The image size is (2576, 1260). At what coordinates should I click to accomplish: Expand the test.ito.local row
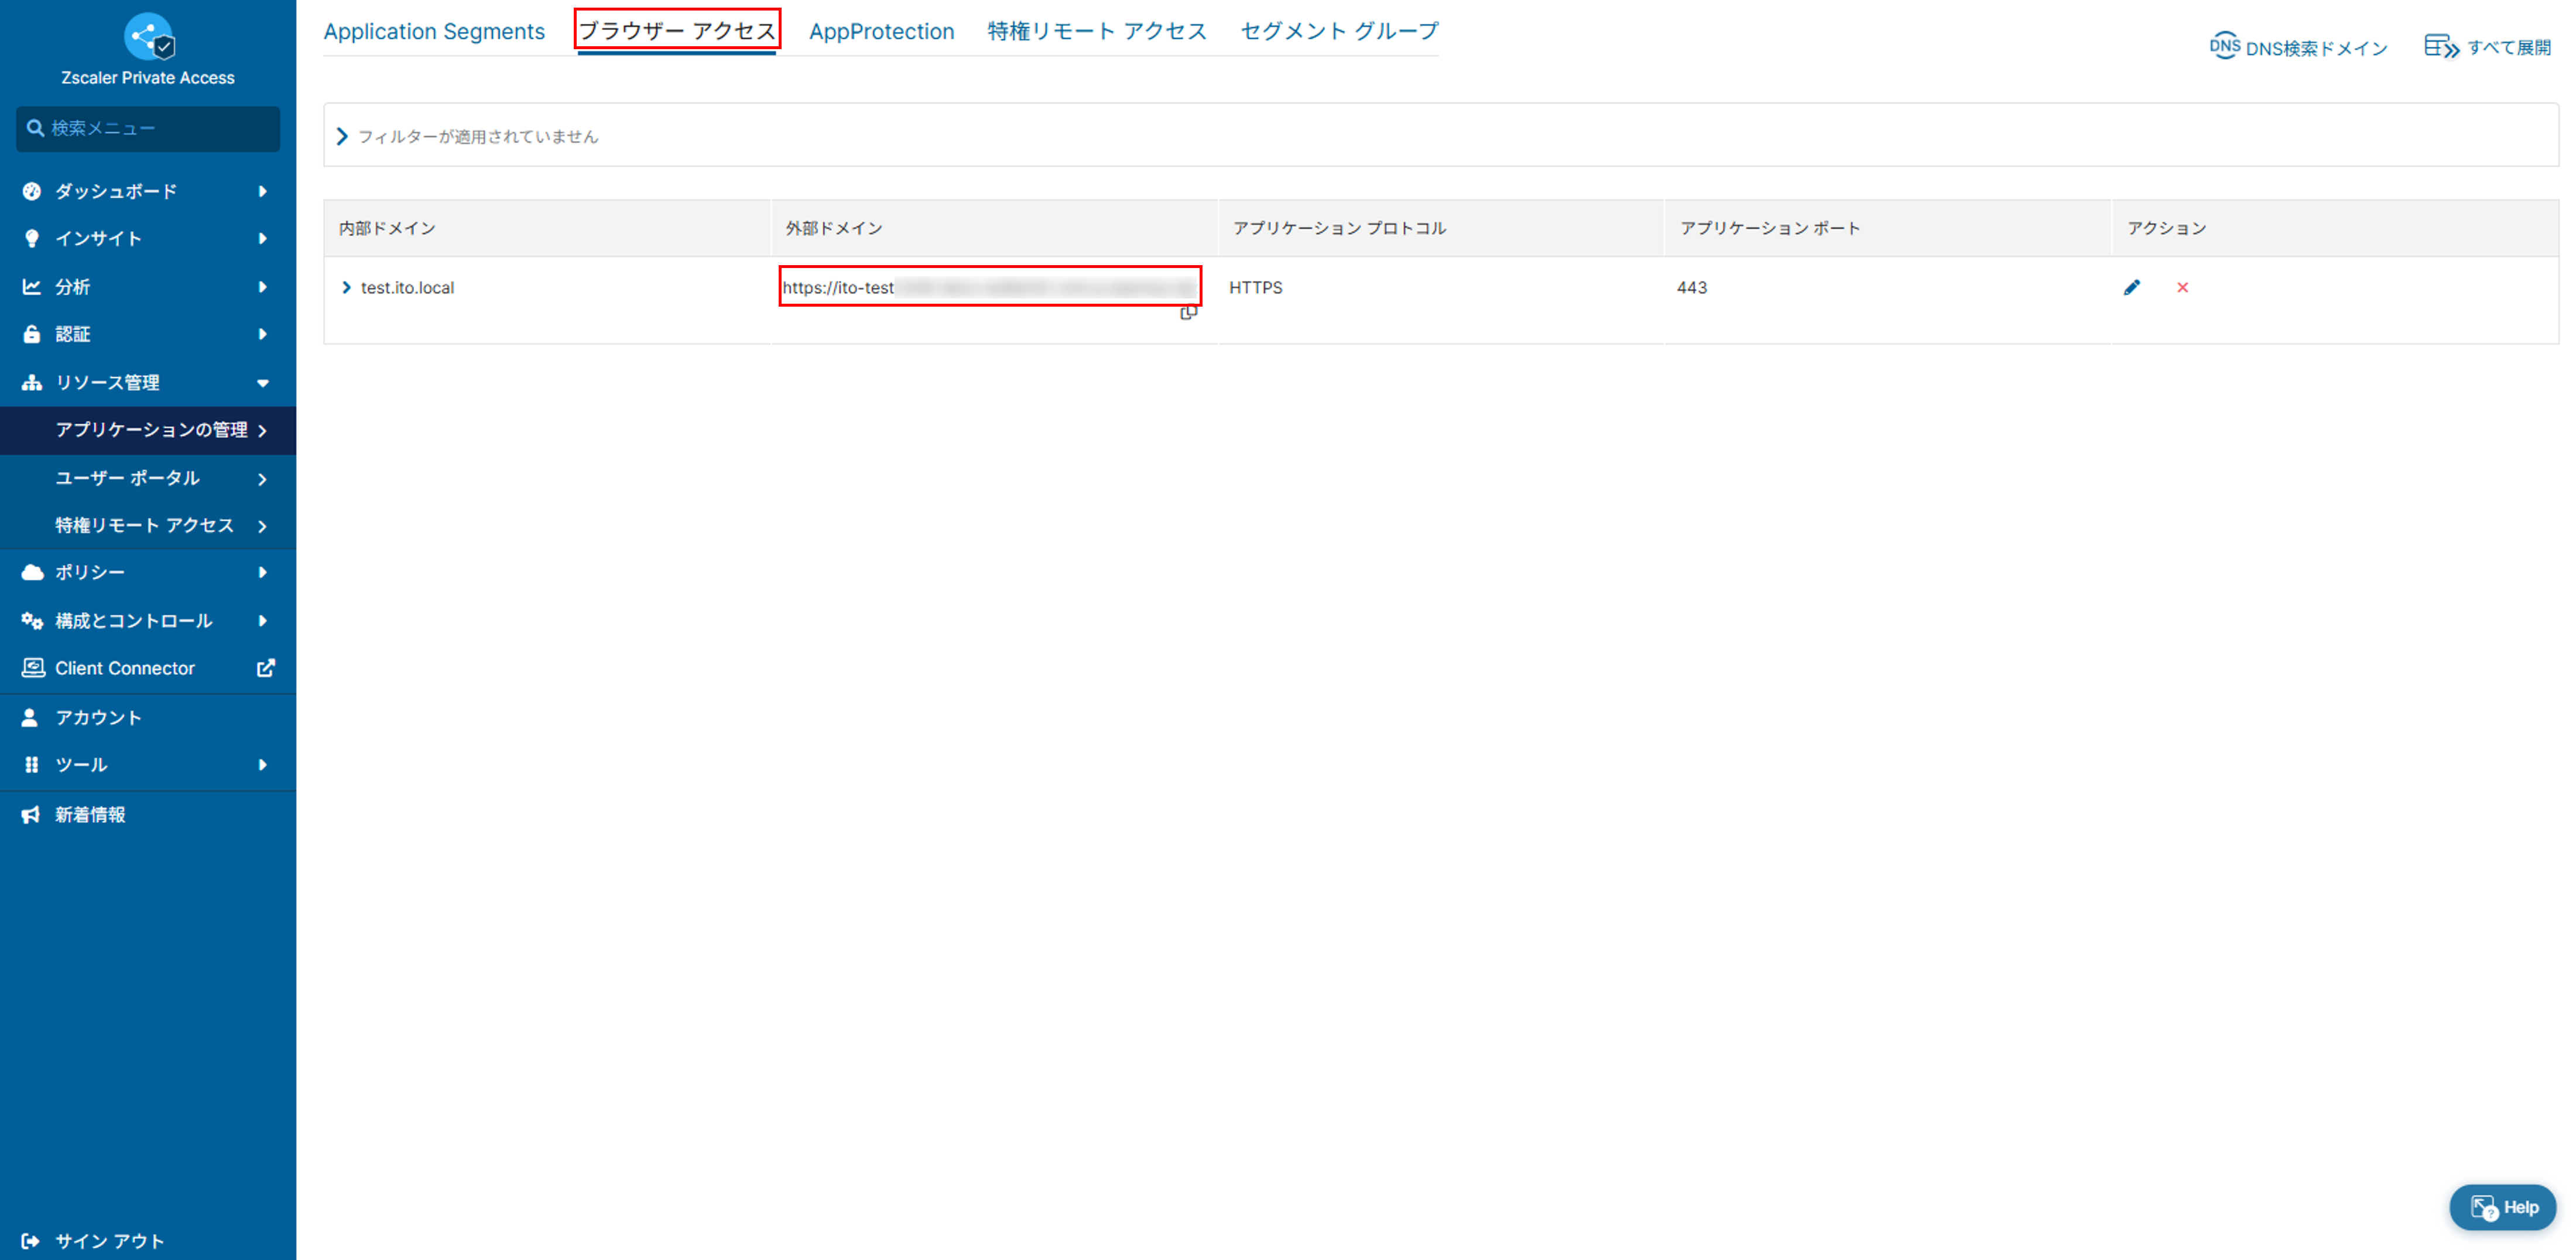point(346,288)
